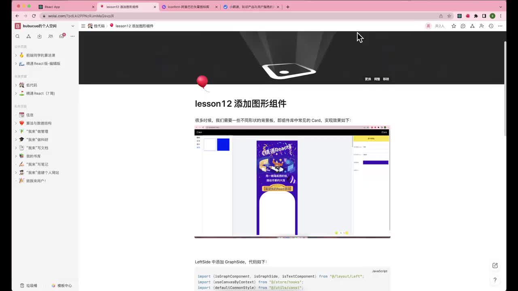
Task: Open the sidebar search icon
Action: tap(17, 36)
